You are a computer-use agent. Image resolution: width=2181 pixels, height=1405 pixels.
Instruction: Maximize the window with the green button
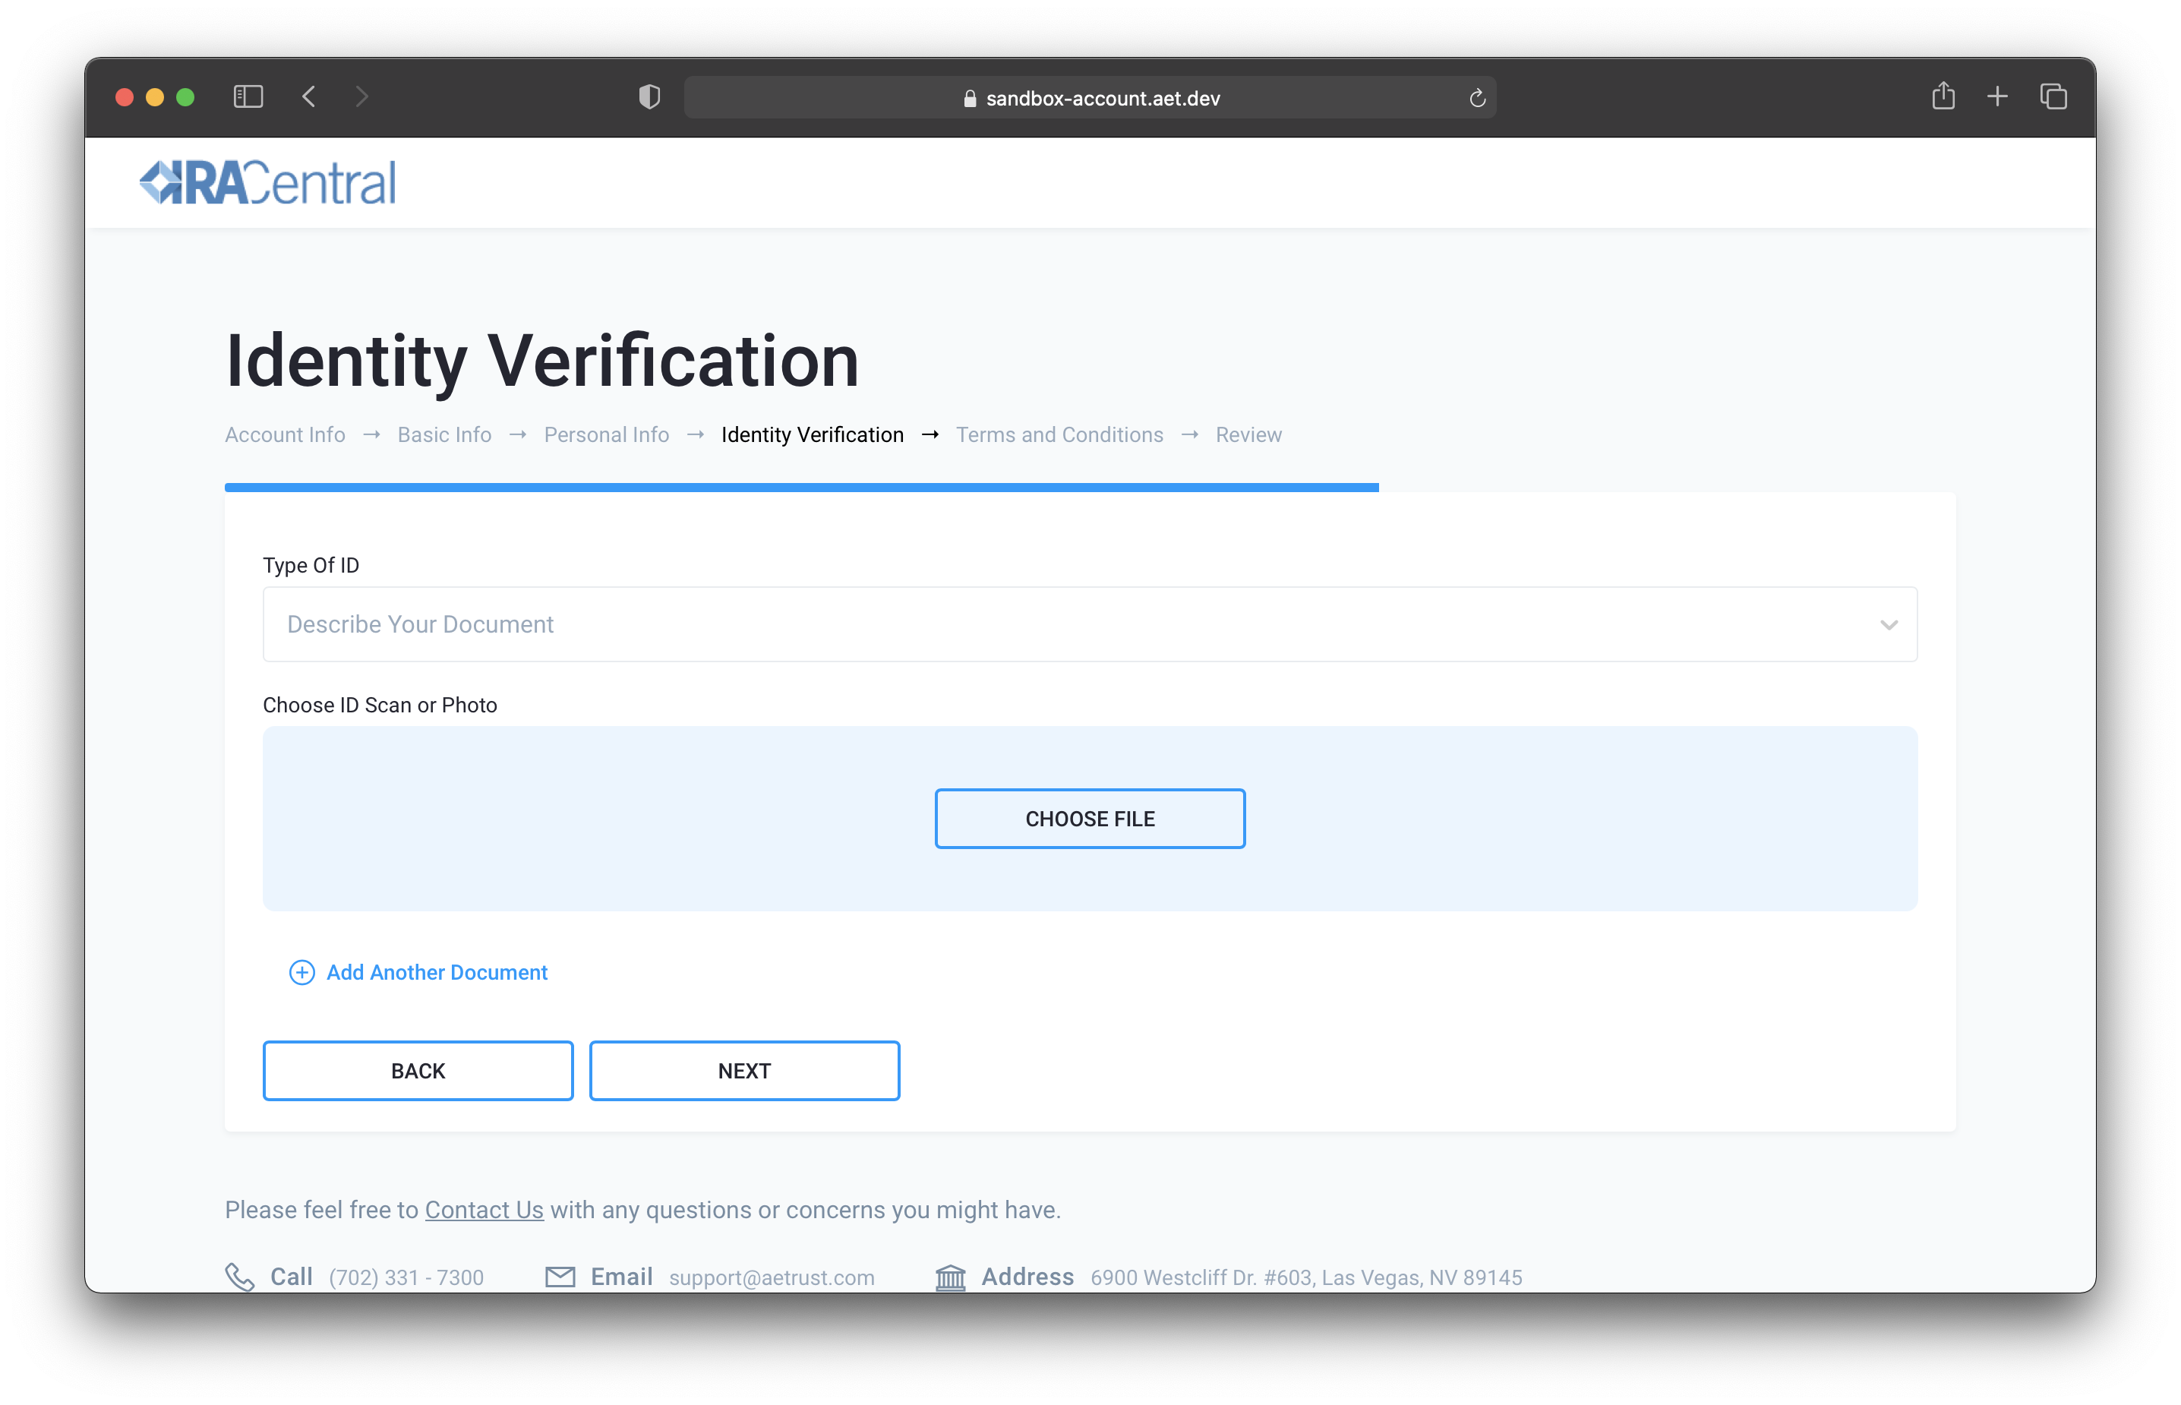click(x=185, y=96)
